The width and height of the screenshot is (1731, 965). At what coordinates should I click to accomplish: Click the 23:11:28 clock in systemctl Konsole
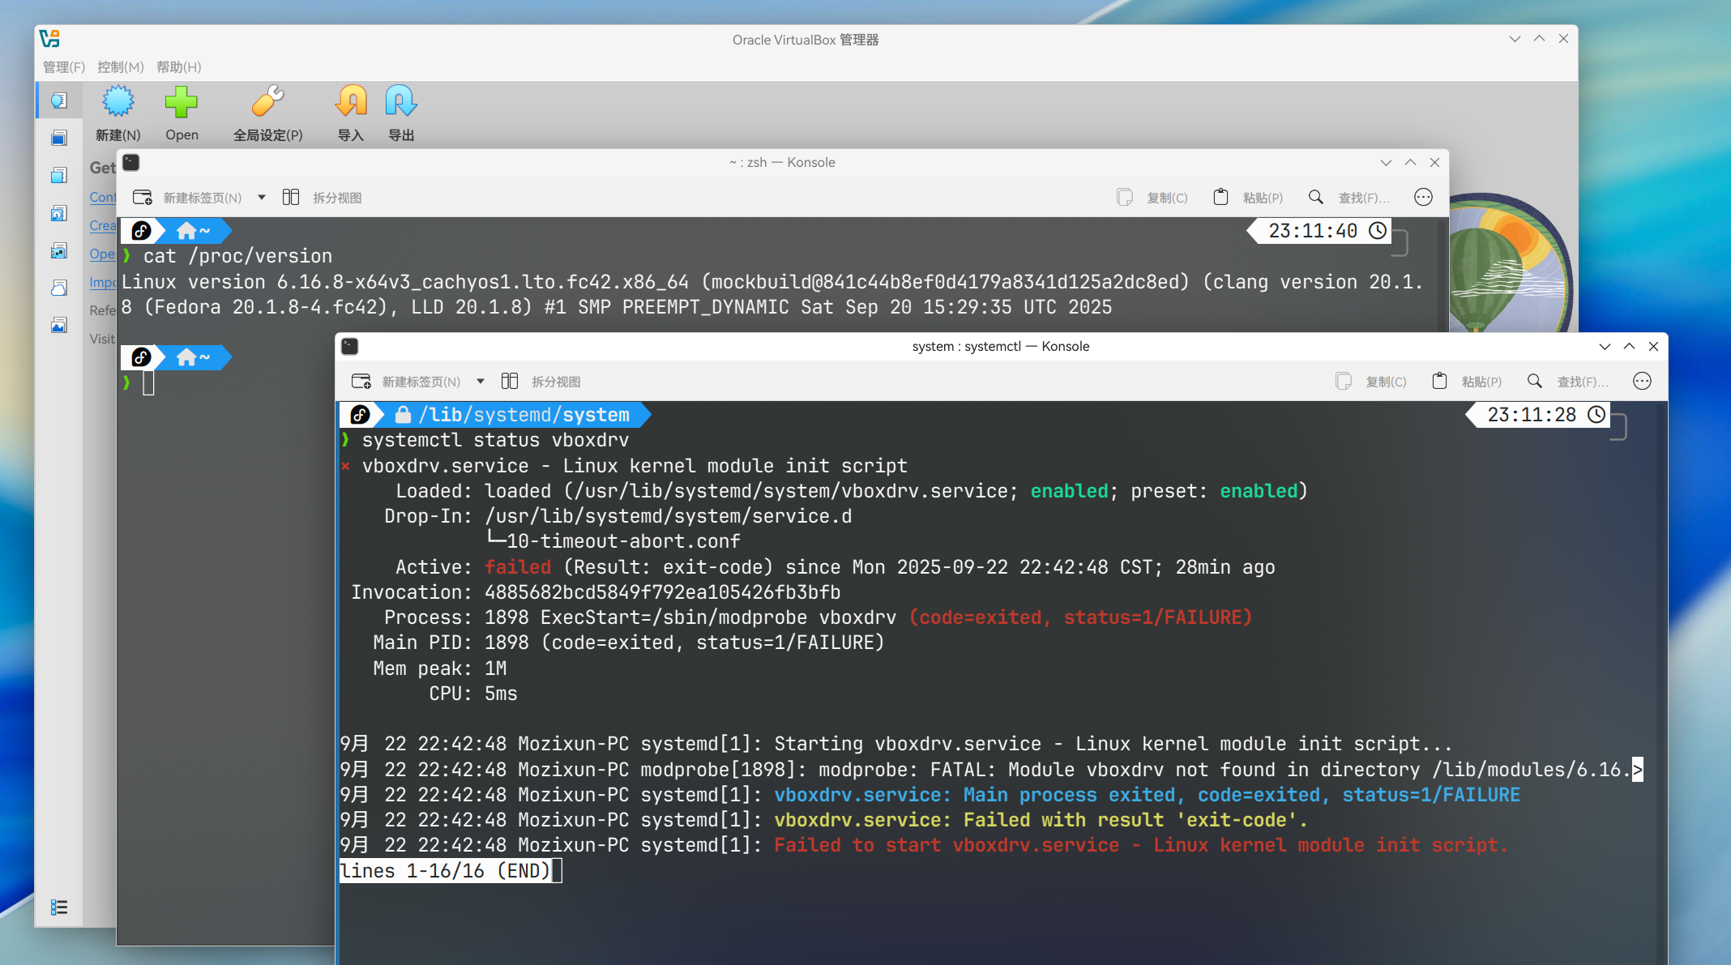point(1537,415)
